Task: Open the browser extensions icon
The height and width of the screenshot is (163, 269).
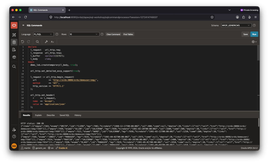Action: 243,17
